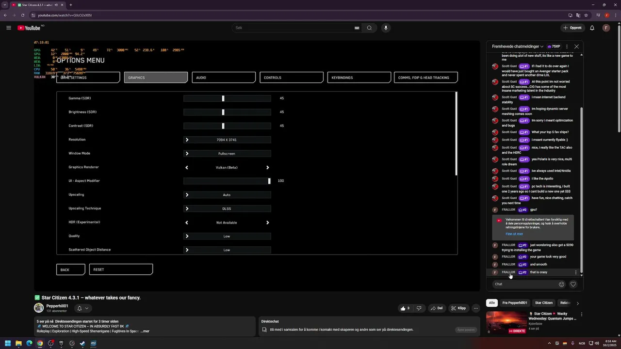Open Comms, FOIP & Head Tracking tab
621x349 pixels.
click(425, 78)
